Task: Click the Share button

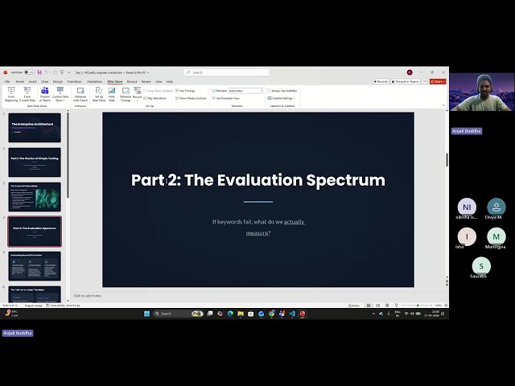Action: [438, 81]
